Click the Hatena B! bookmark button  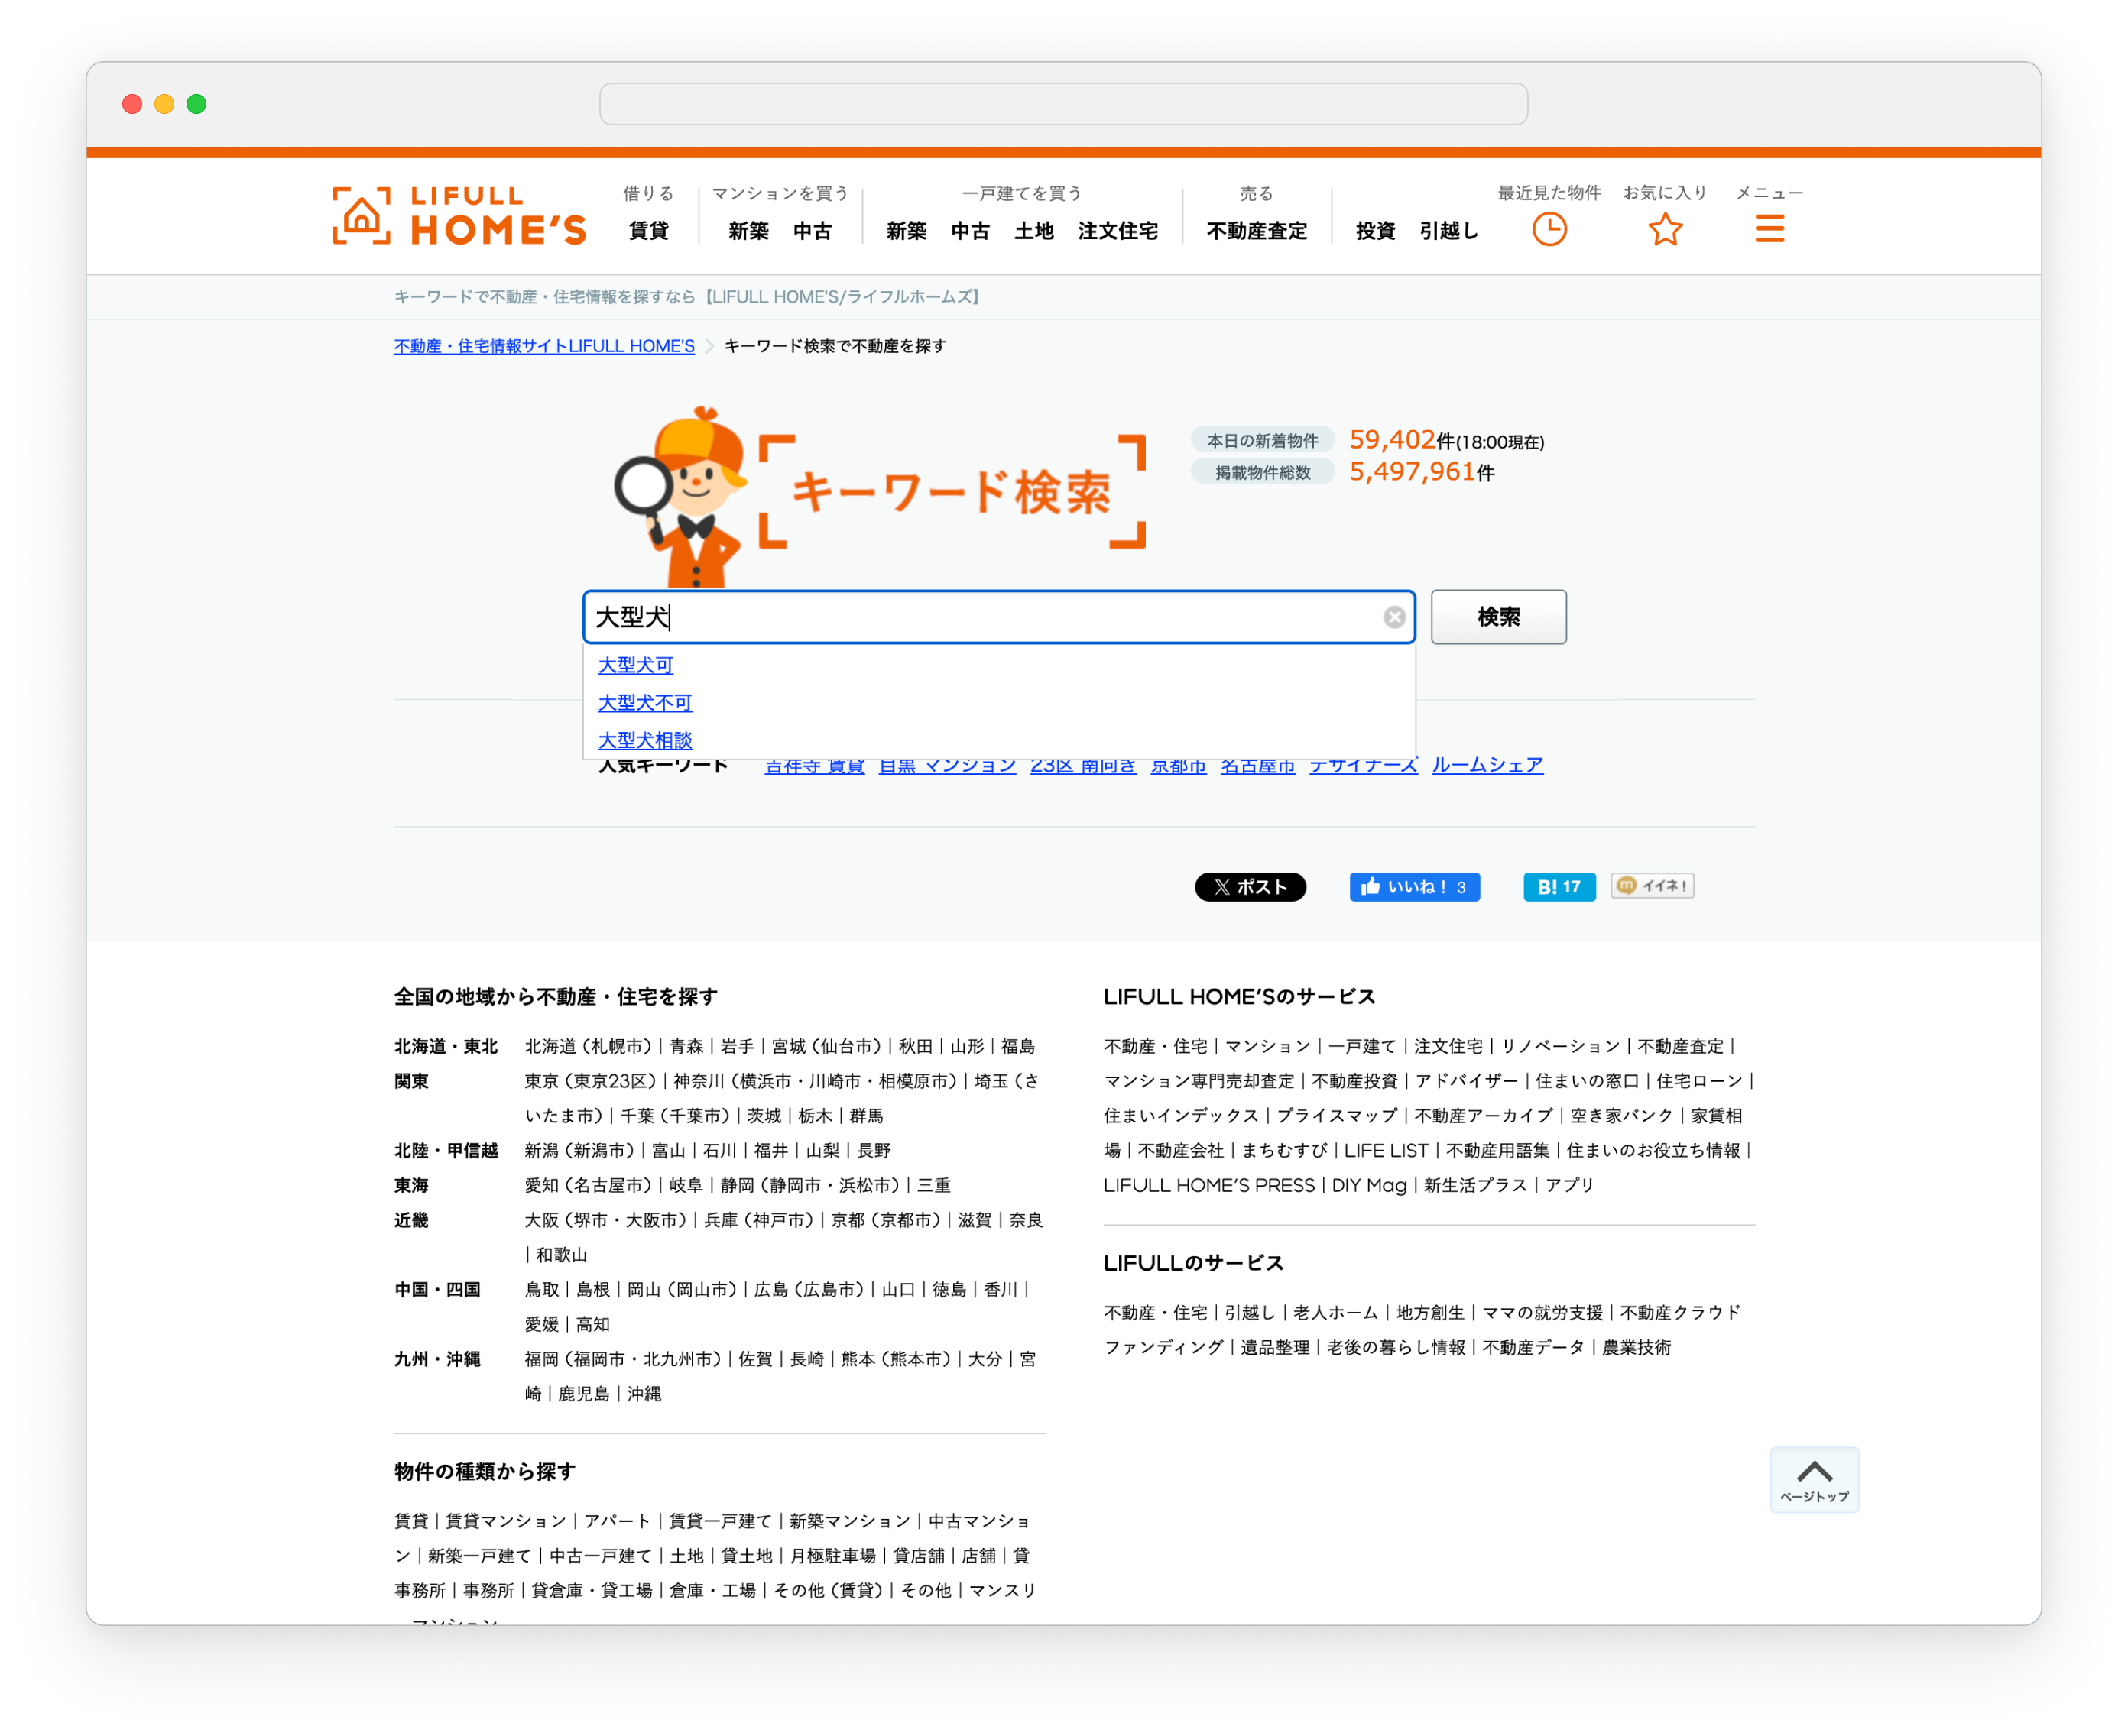coord(1558,886)
